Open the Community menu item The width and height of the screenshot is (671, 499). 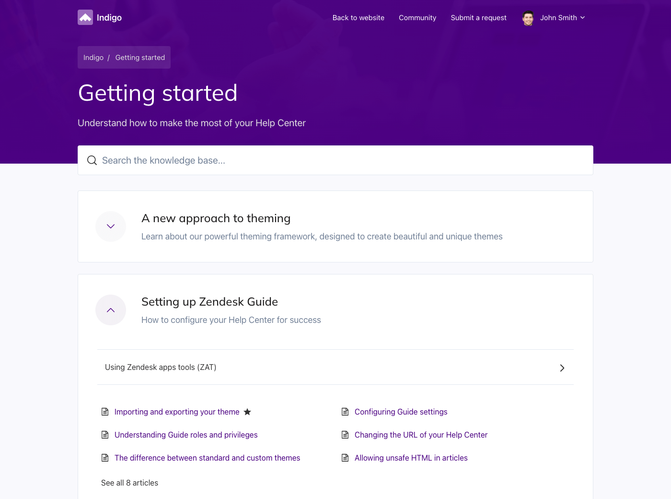(417, 18)
